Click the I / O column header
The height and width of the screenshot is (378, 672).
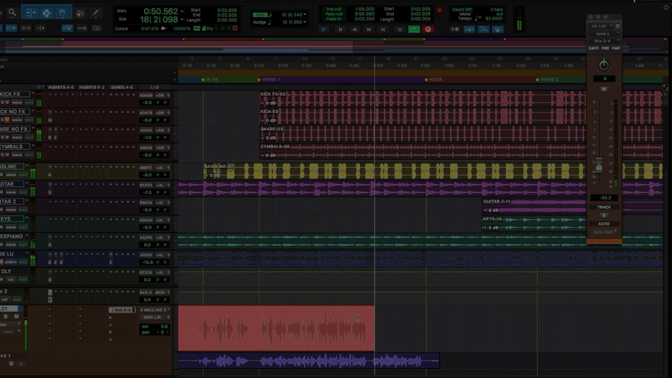point(155,87)
